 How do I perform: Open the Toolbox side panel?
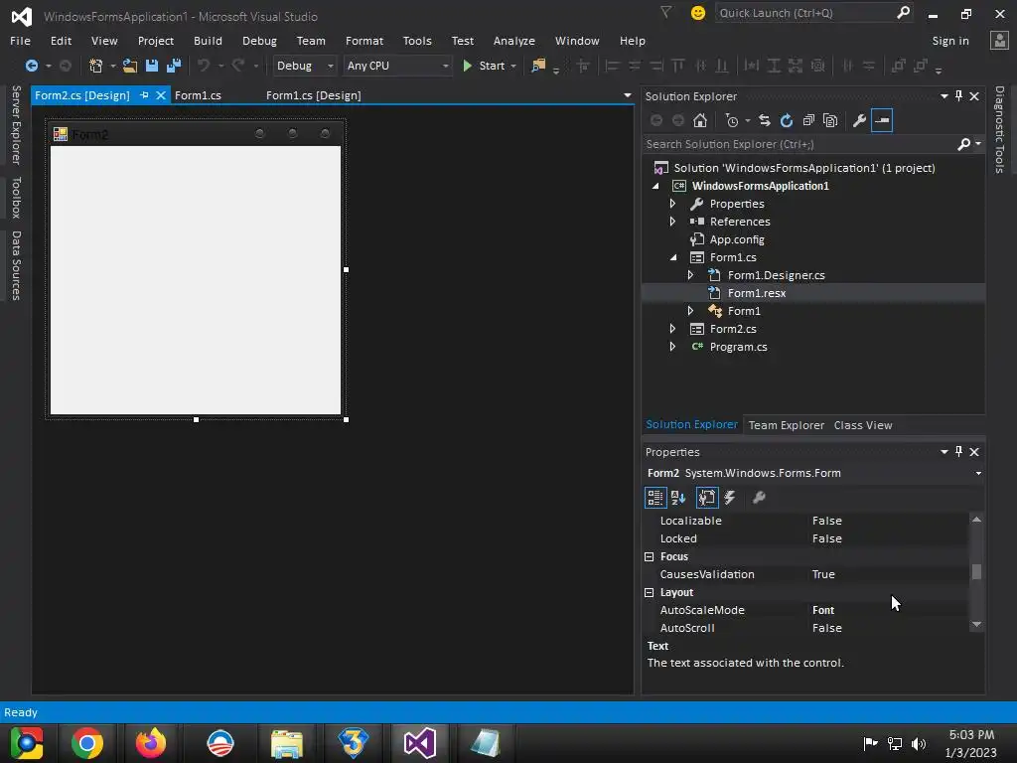16,198
